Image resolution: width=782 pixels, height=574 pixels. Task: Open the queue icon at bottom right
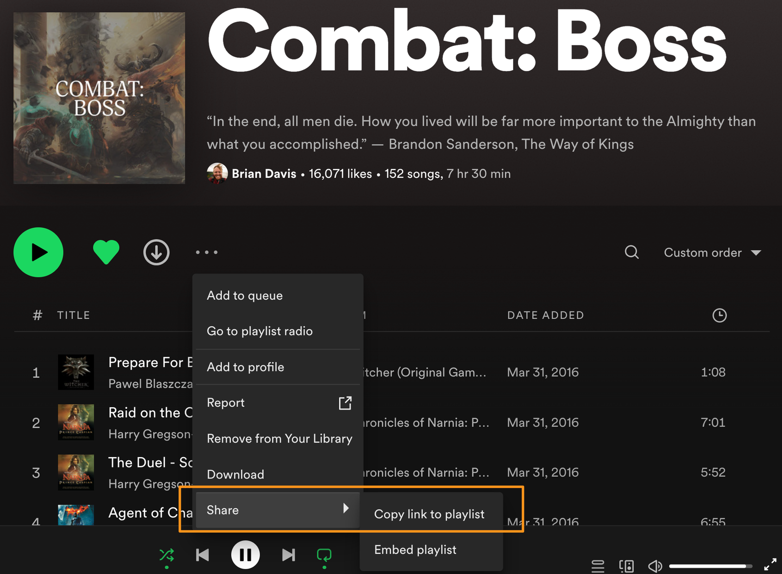[x=597, y=566]
